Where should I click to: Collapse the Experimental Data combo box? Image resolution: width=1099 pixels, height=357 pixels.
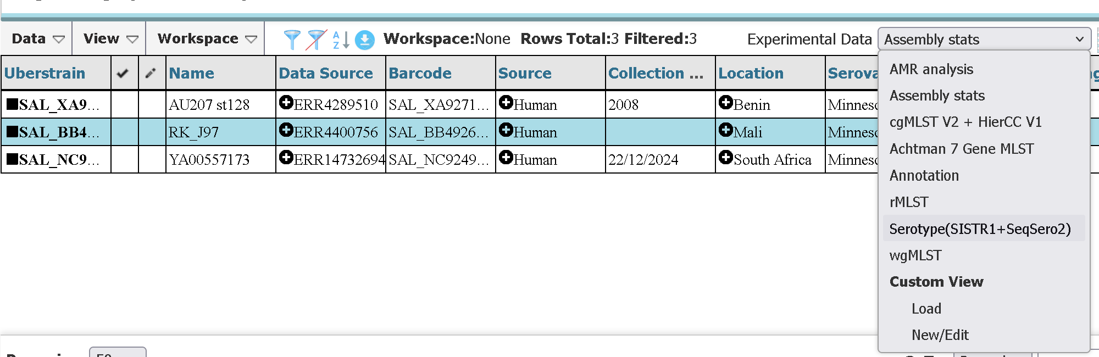click(x=984, y=40)
